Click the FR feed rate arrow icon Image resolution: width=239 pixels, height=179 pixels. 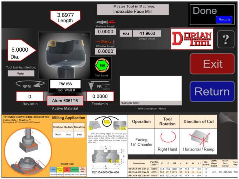click(x=99, y=86)
